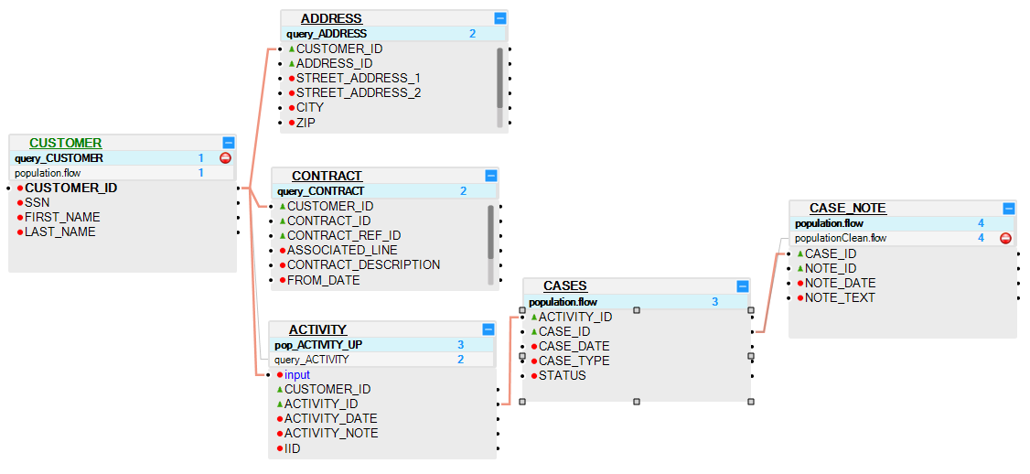Select the CASE_TYPE field in CASES

click(x=574, y=361)
